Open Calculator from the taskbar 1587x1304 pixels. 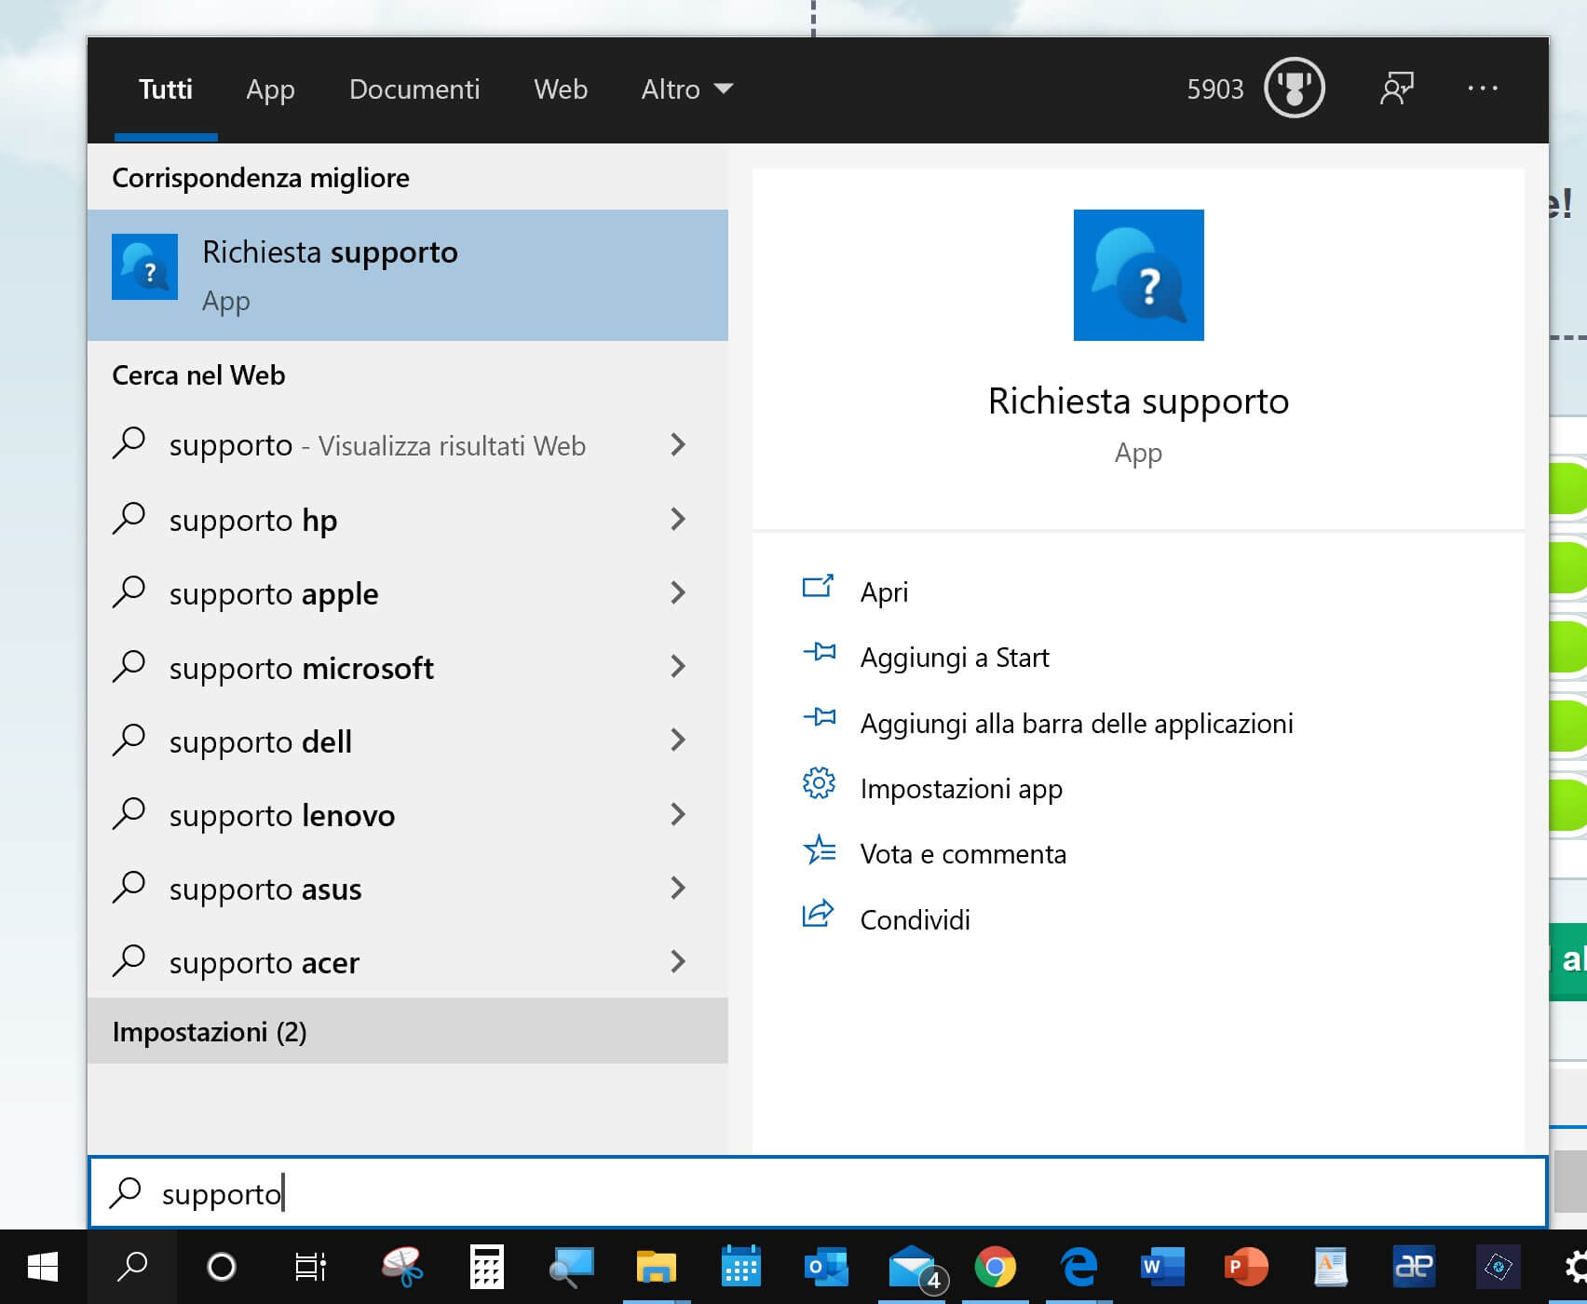click(486, 1267)
